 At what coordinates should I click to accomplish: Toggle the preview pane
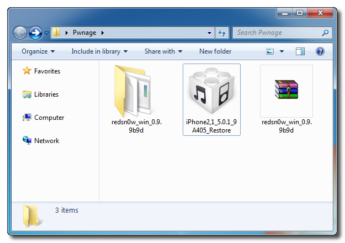coord(300,51)
